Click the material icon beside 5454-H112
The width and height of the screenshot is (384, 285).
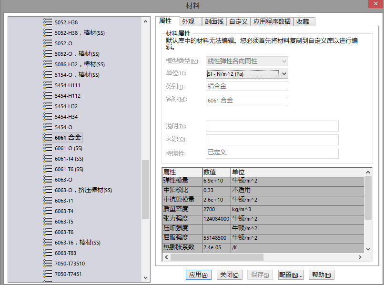pos(48,96)
